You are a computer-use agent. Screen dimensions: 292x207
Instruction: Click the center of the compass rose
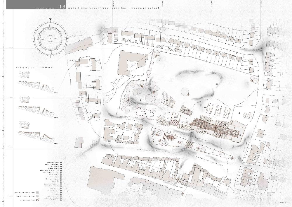click(x=50, y=39)
